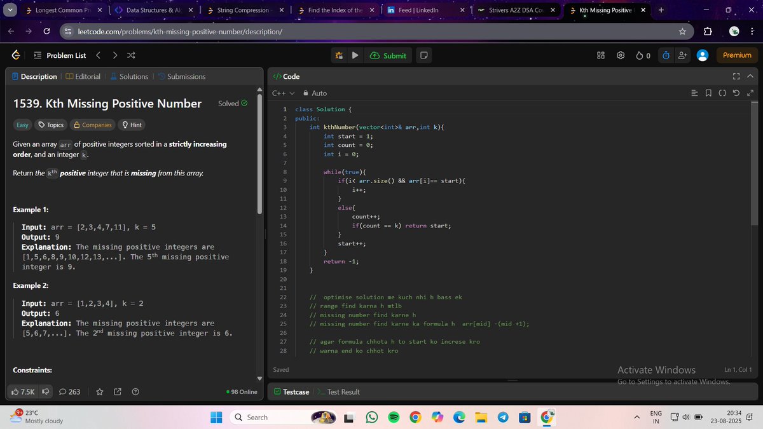Open the Windows Start menu
The height and width of the screenshot is (429, 763).
coord(216,417)
